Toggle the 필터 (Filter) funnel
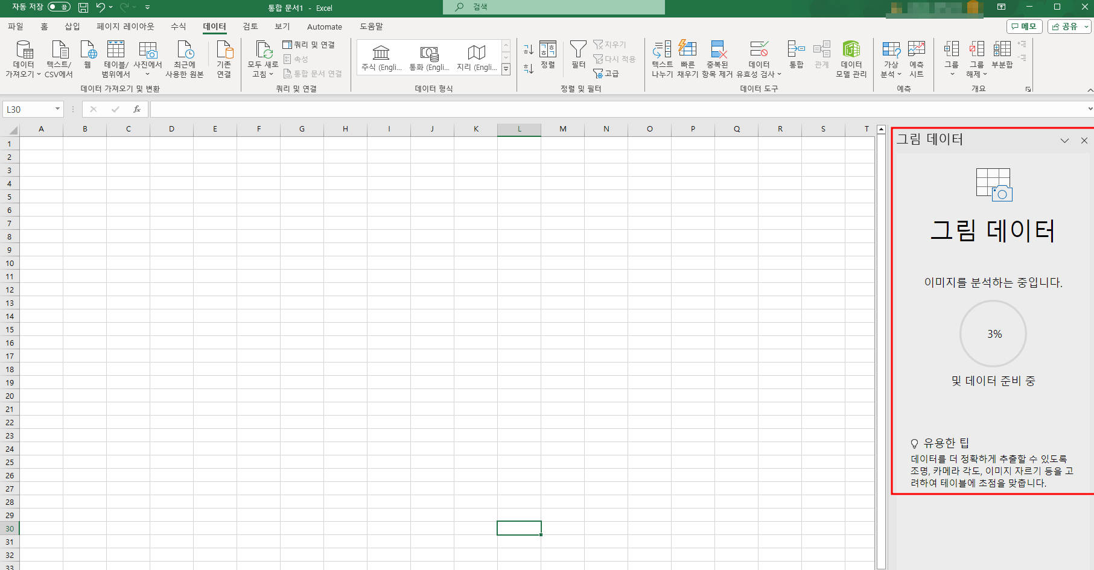Screen dimensions: 1094x570 tap(578, 55)
